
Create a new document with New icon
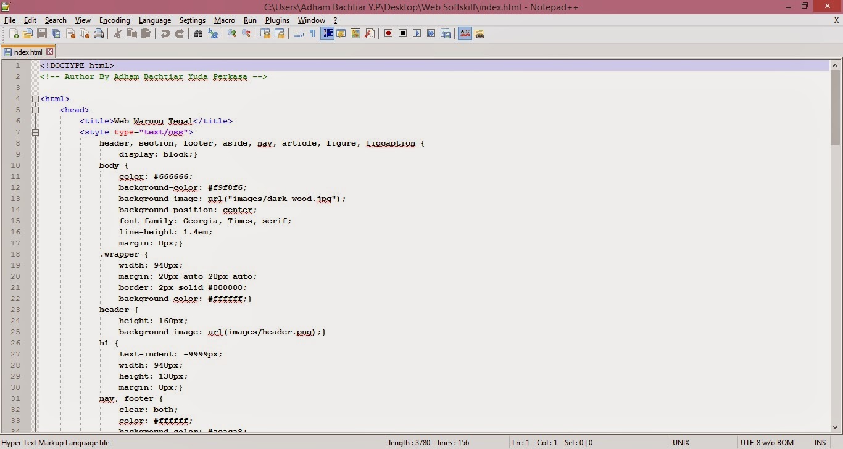click(x=14, y=33)
